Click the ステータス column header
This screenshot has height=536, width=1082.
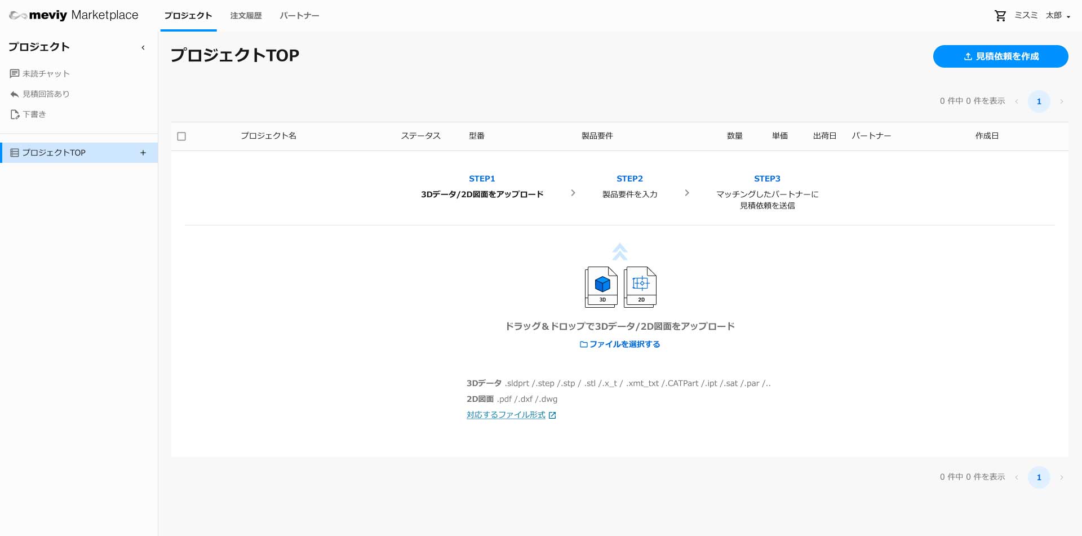[421, 136]
